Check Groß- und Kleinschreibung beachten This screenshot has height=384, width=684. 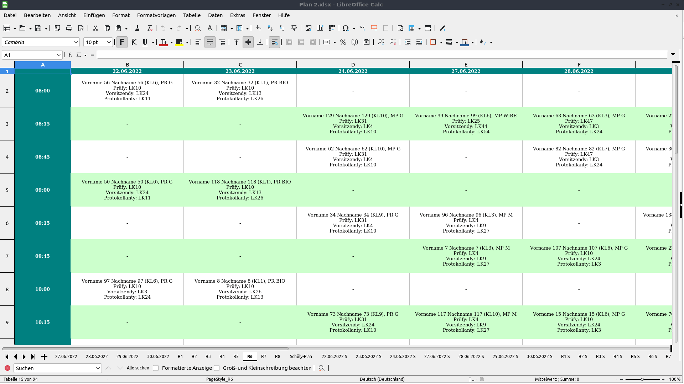217,368
